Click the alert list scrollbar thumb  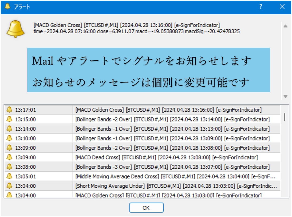285,117
